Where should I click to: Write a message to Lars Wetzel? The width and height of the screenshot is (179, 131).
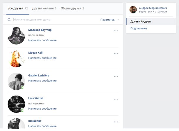42,108
